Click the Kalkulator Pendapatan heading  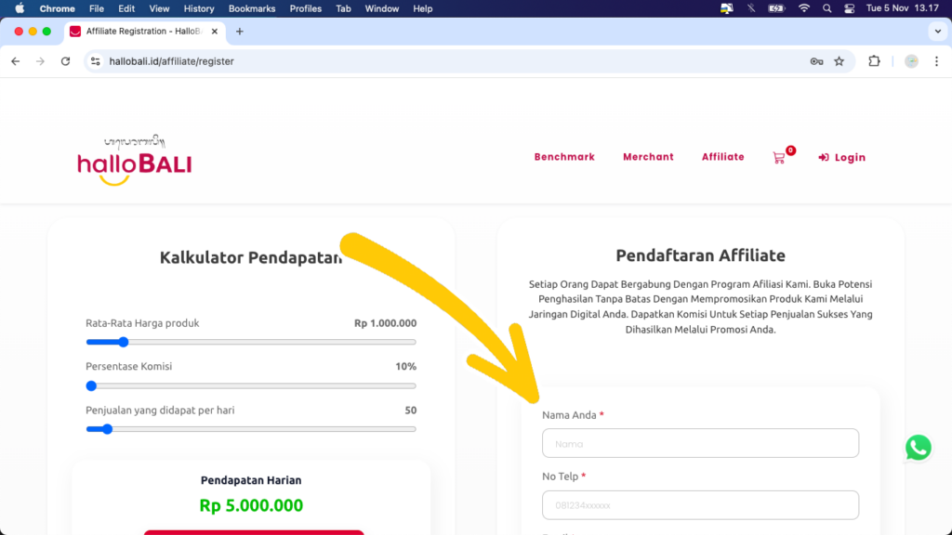(251, 258)
